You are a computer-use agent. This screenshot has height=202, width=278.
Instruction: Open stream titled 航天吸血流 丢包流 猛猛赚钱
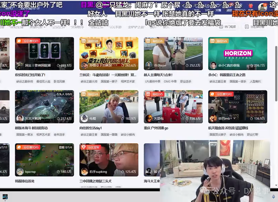click(228, 128)
